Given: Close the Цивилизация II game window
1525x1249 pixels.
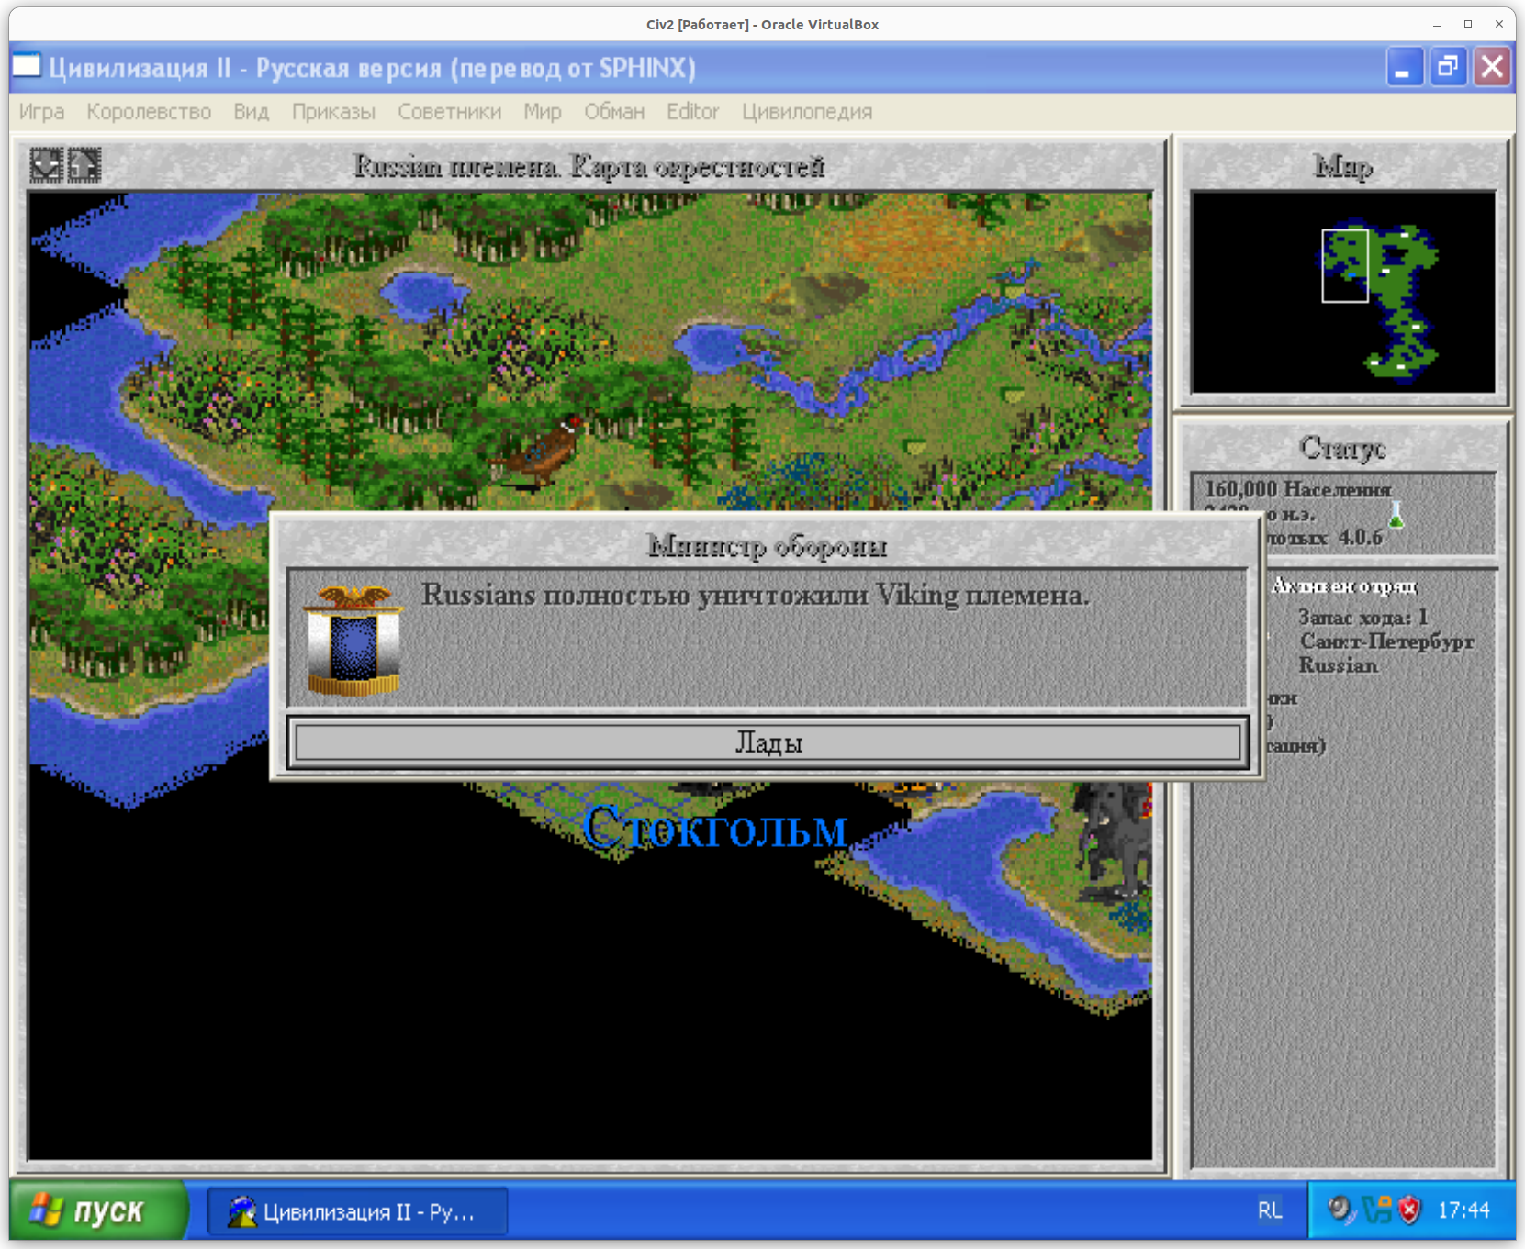Looking at the screenshot, I should click(1492, 67).
